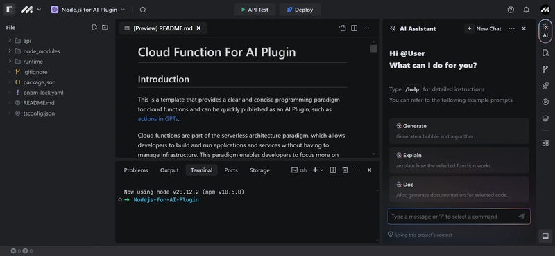Click the README preview vertical scrollbar thumb
This screenshot has width=555, height=256.
pos(373,48)
